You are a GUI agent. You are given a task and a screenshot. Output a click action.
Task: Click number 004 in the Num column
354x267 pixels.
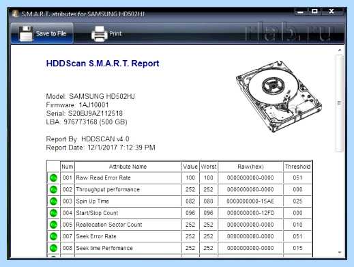(68, 213)
